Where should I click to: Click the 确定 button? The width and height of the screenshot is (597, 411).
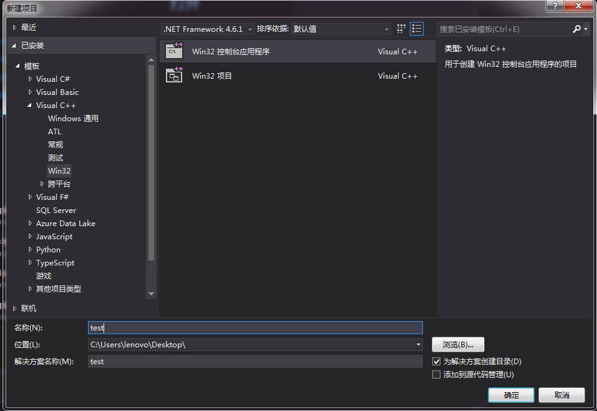[511, 395]
